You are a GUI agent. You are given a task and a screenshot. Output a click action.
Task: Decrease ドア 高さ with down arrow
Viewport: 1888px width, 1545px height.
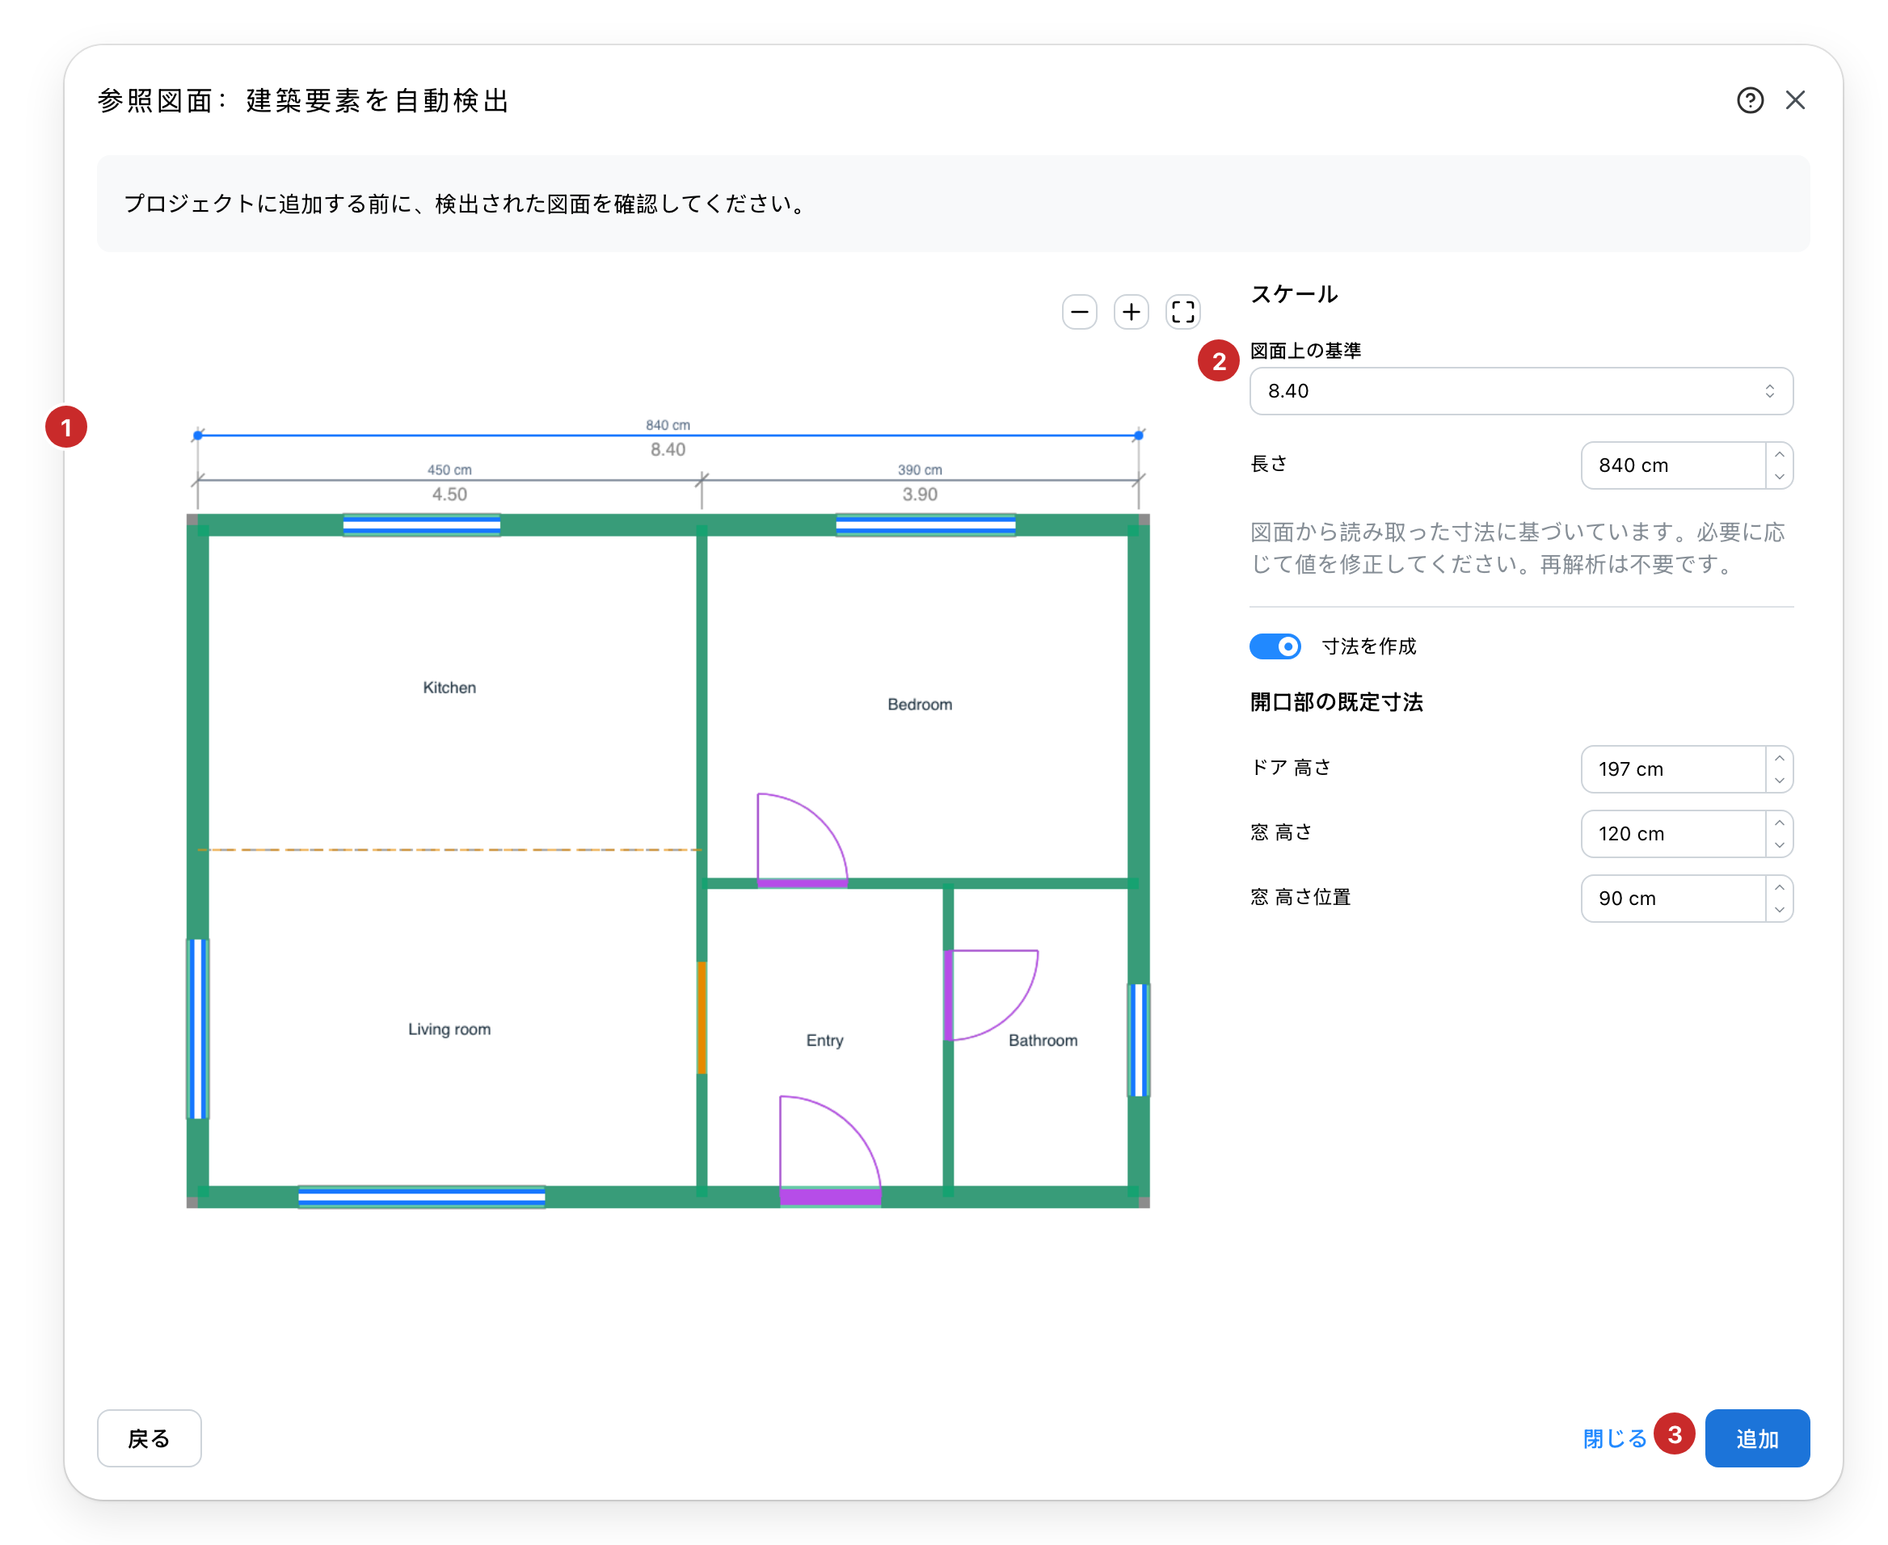[1779, 781]
